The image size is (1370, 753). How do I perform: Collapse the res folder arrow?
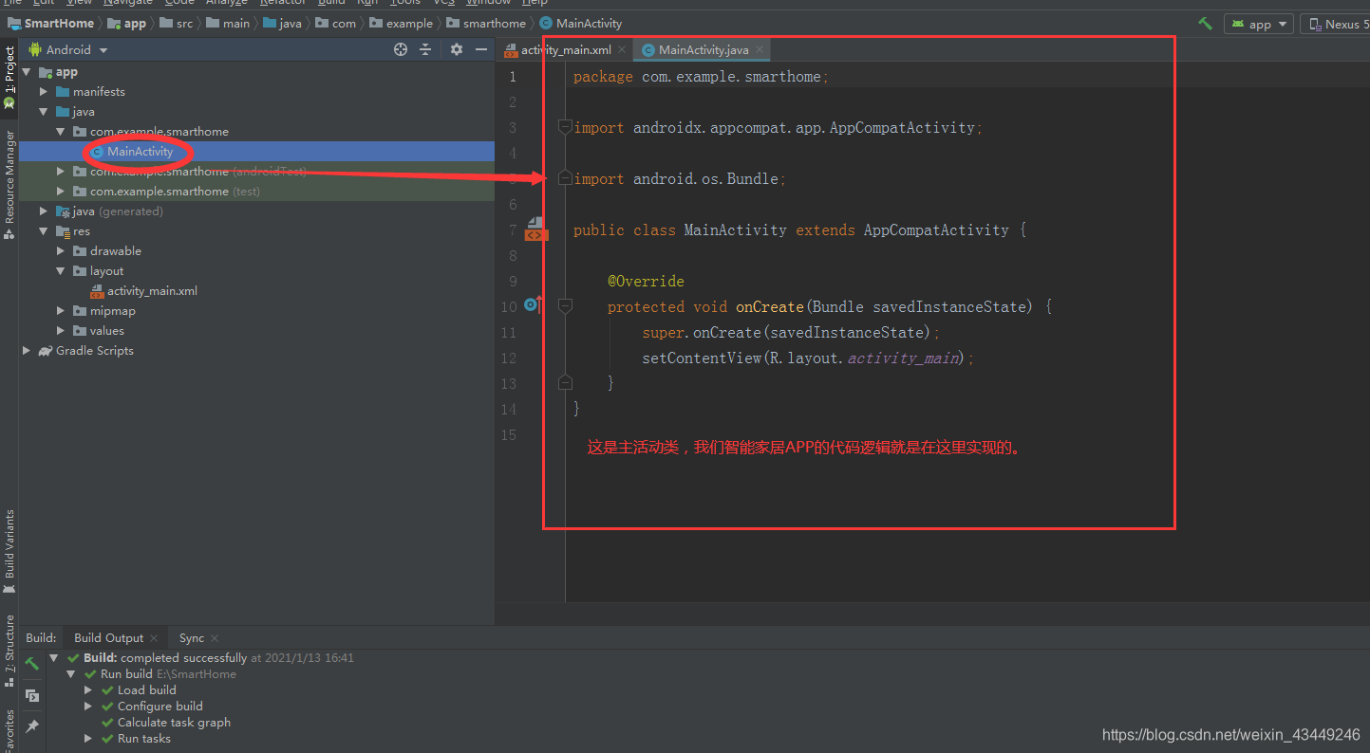click(44, 231)
